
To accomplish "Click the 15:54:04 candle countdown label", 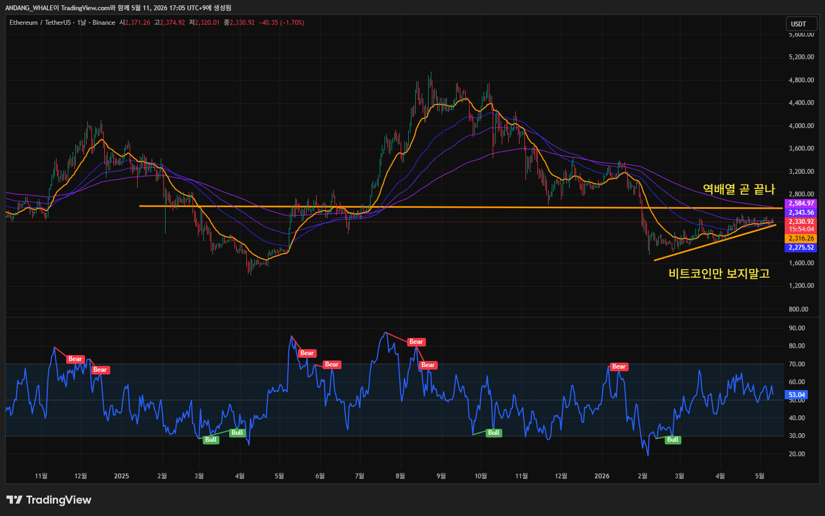I will click(x=801, y=229).
